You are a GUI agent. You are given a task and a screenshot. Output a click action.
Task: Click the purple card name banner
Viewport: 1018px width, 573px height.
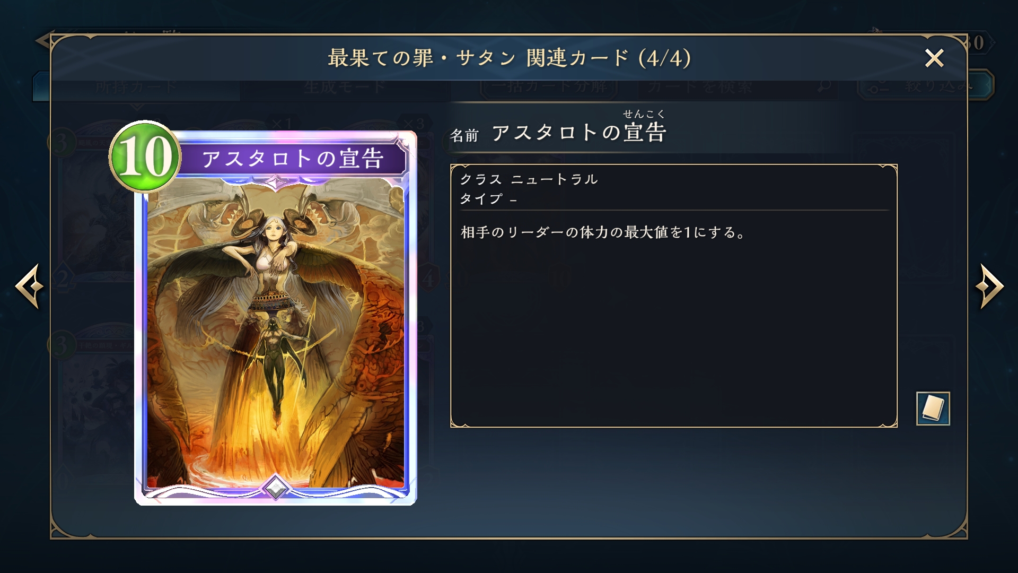[x=293, y=158]
